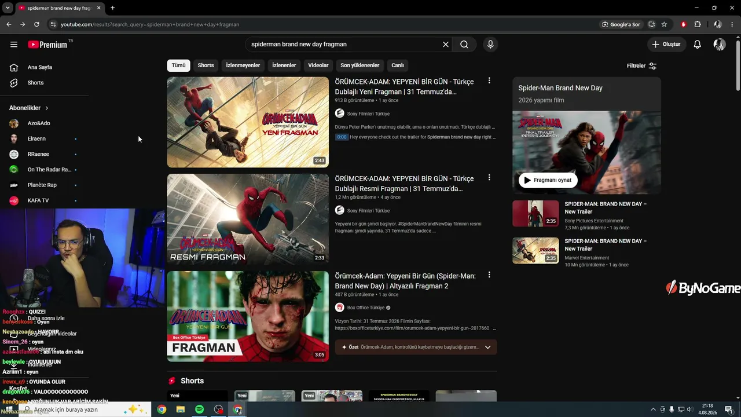Open the red hand ad blocker extension

pos(684,24)
